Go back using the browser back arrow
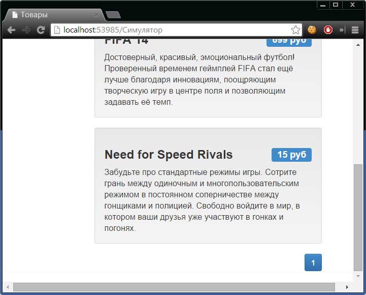 11,30
